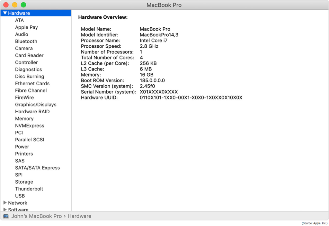Select the Power sidebar entry
Image resolution: width=329 pixels, height=226 pixels.
[x=22, y=146]
